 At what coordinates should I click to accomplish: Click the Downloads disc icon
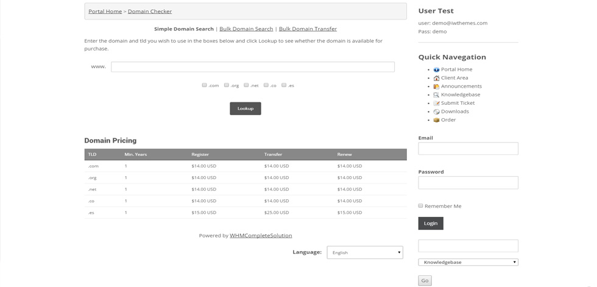[x=436, y=112]
